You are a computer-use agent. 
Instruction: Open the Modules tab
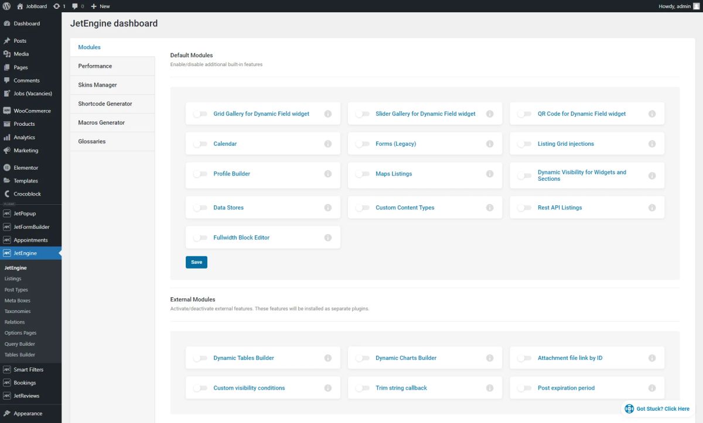click(x=112, y=47)
